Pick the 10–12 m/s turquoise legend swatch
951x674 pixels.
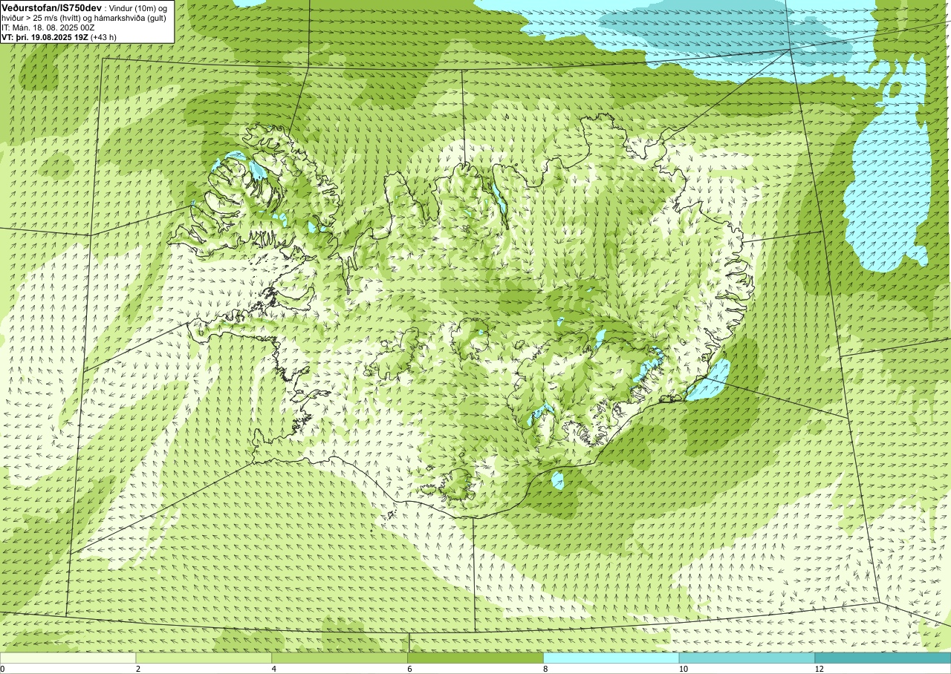[x=747, y=658]
